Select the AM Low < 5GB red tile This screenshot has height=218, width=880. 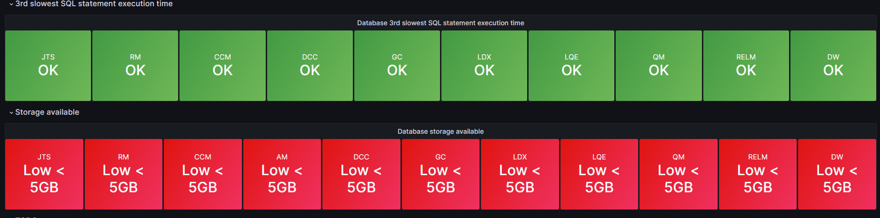282,174
